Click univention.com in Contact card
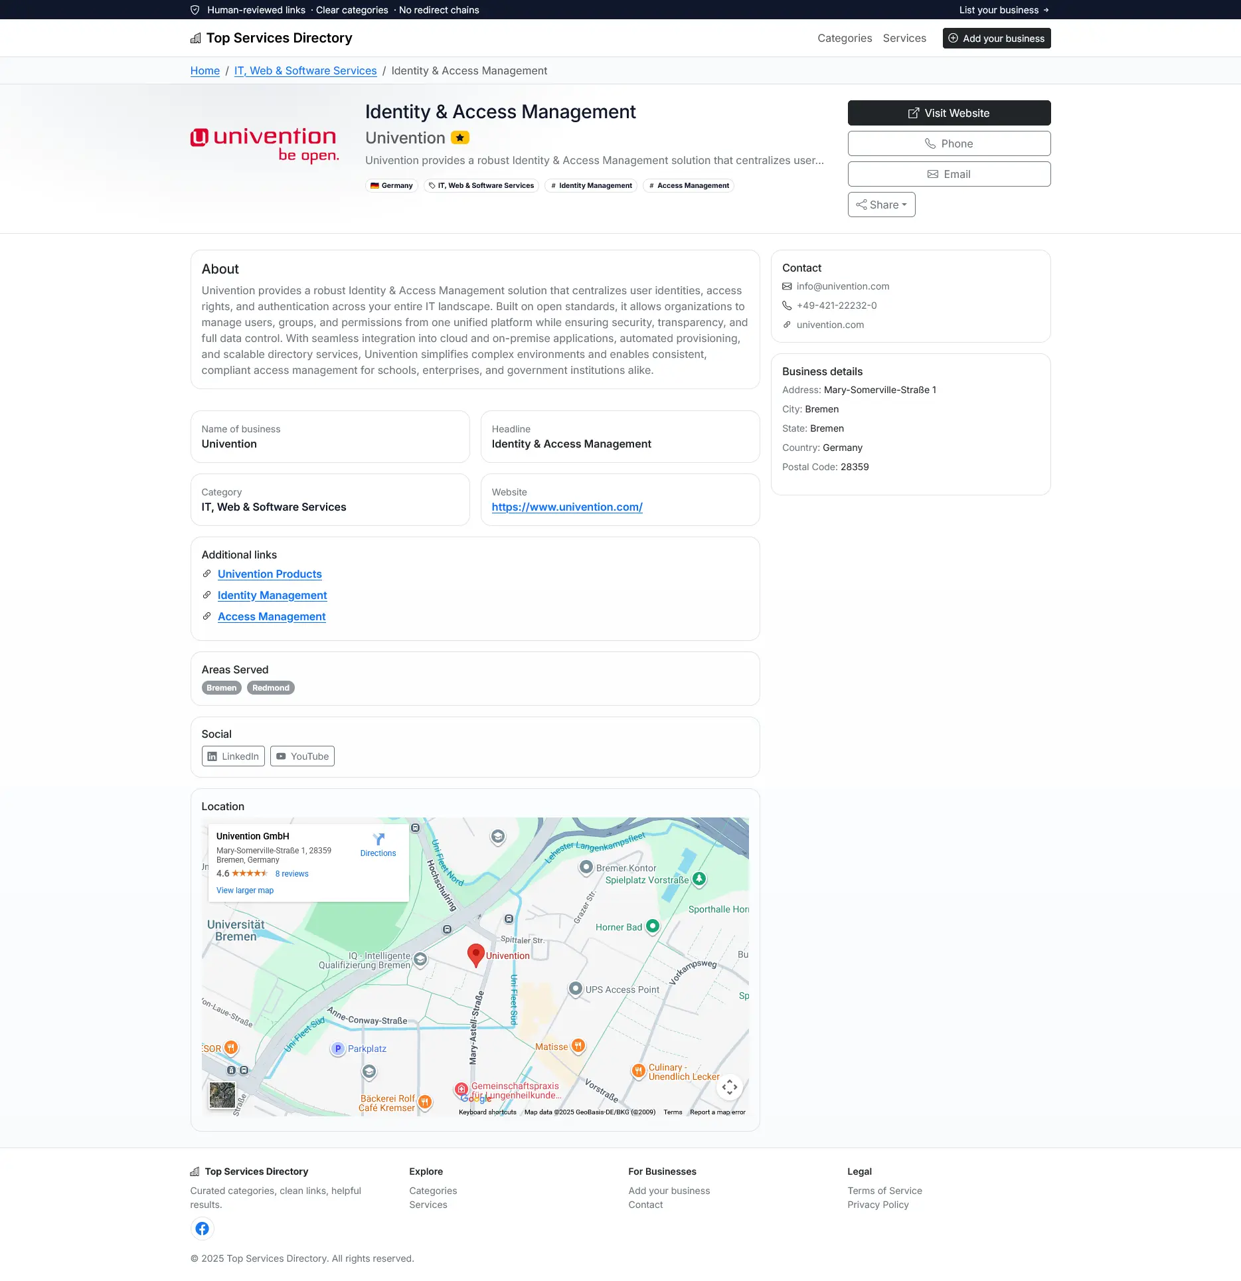The image size is (1241, 1281). tap(830, 325)
